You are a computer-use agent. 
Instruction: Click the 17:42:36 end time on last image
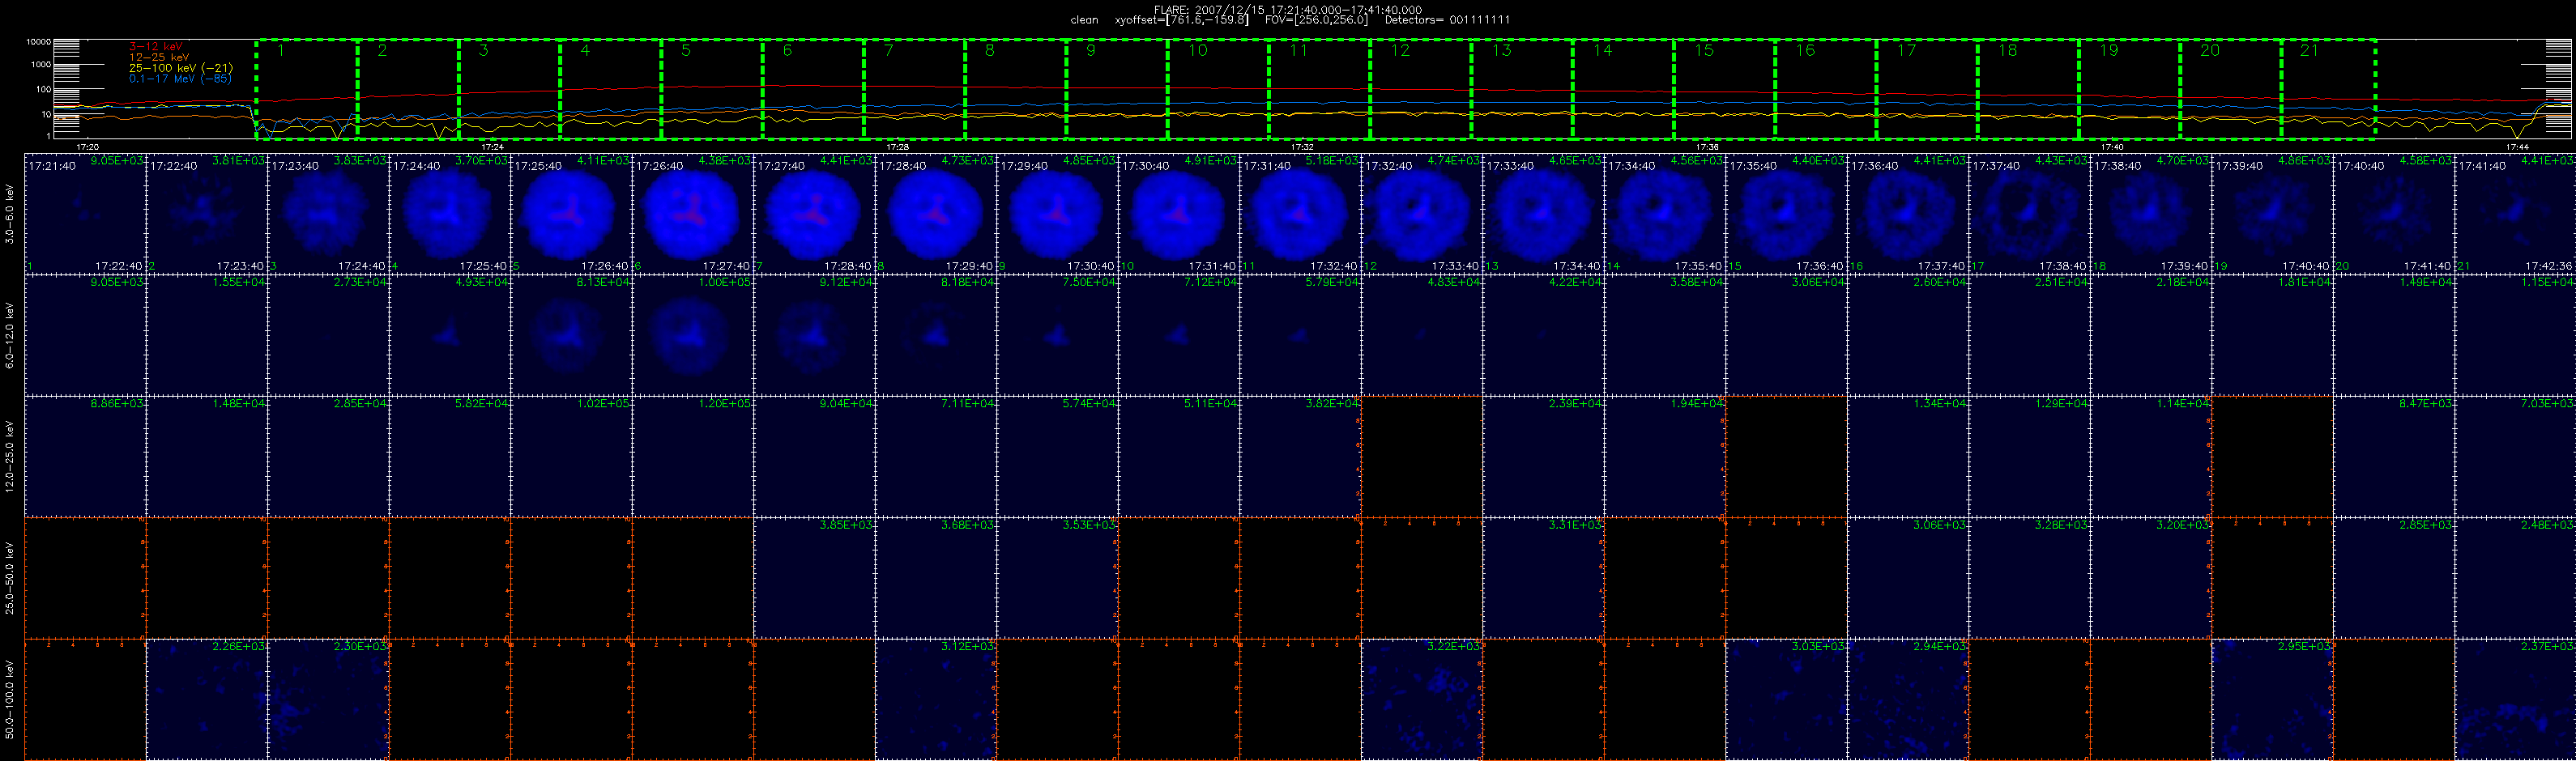[x=2549, y=266]
